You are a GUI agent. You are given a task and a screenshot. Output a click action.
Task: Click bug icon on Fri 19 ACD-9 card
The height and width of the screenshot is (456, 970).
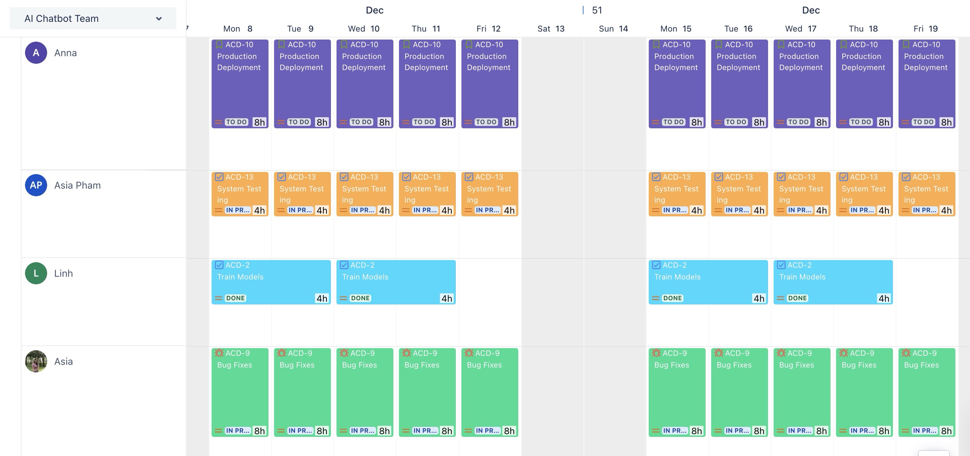click(906, 353)
